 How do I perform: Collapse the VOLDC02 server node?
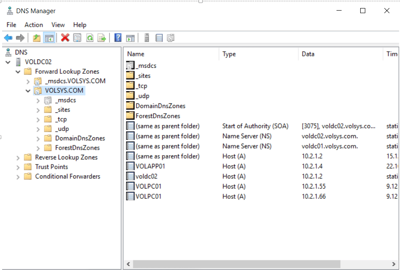point(8,62)
